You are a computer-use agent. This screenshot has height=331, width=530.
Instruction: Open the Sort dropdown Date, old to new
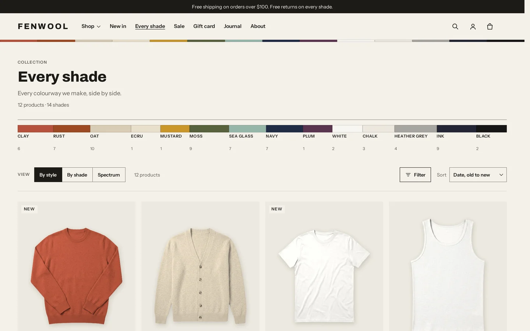[x=478, y=175]
